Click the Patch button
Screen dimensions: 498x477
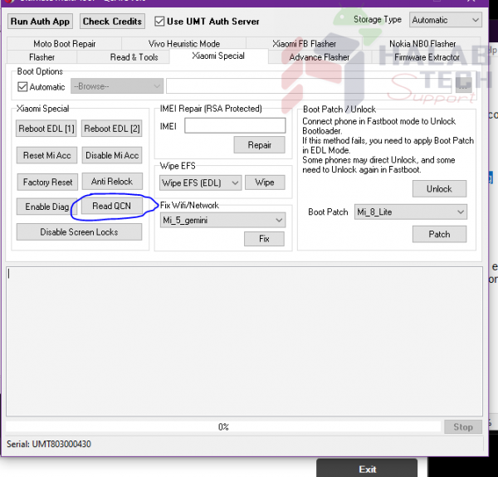(439, 234)
